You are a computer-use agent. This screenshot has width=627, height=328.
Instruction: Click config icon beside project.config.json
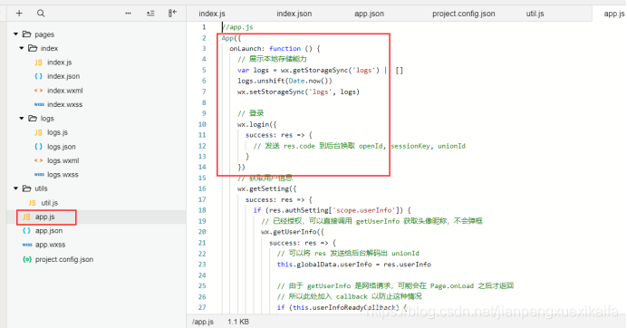(27, 259)
